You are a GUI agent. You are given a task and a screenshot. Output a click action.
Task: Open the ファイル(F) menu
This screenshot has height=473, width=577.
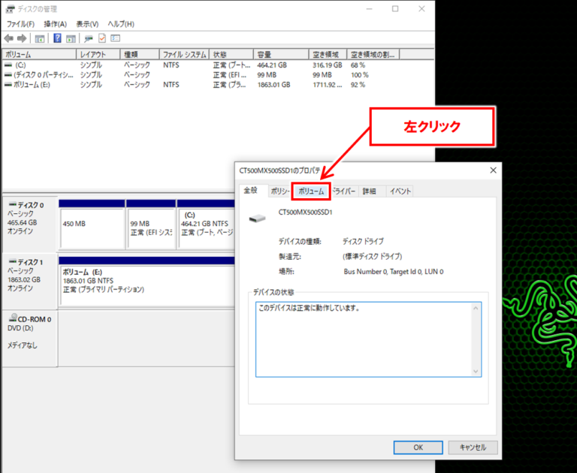[x=20, y=24]
